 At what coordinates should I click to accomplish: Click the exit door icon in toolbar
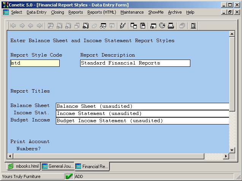click(193, 26)
